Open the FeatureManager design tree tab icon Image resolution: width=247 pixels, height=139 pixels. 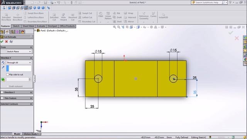(2, 32)
